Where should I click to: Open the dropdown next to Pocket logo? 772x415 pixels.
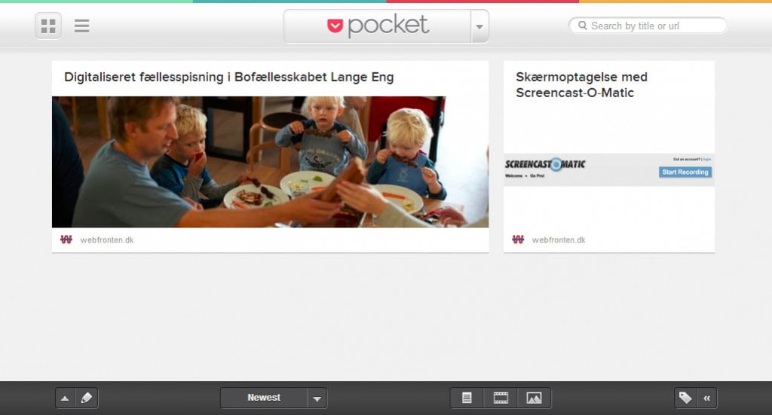click(x=479, y=26)
